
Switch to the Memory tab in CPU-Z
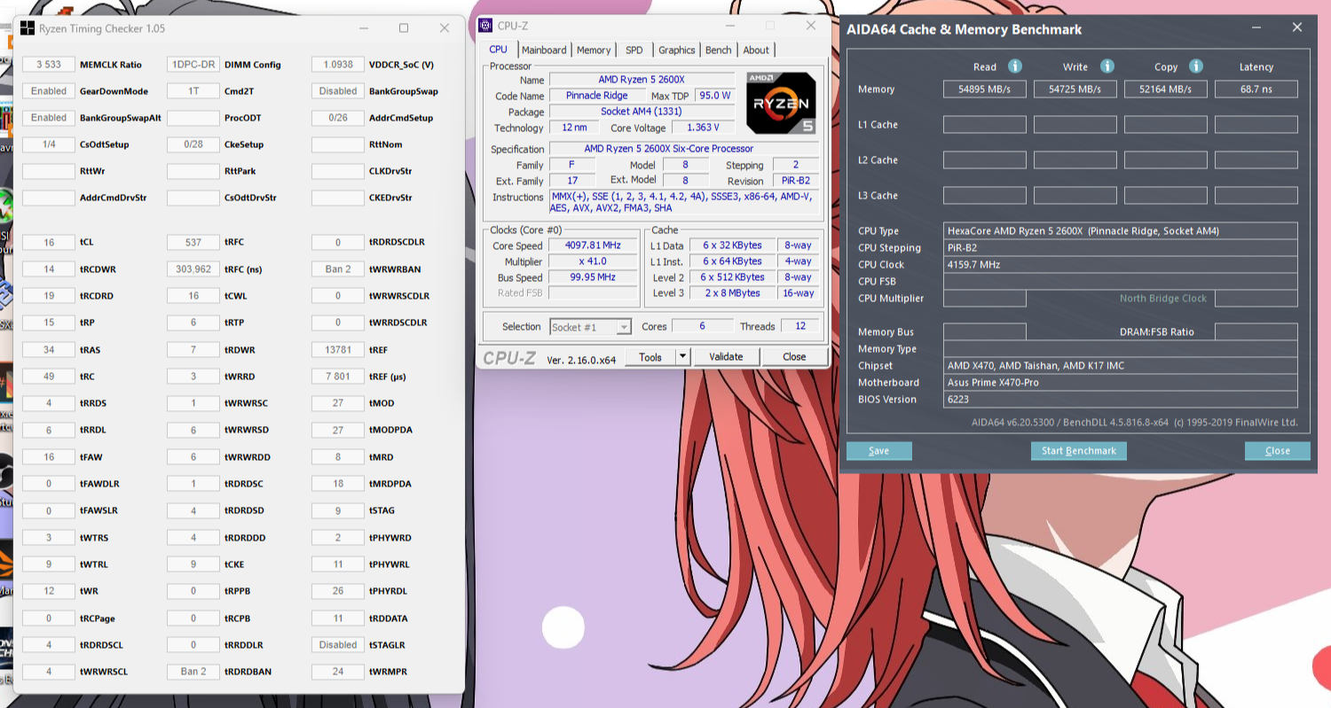[594, 51]
